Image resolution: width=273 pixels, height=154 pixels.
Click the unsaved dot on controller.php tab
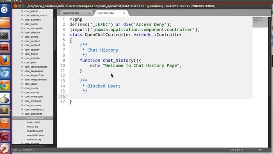click(124, 13)
